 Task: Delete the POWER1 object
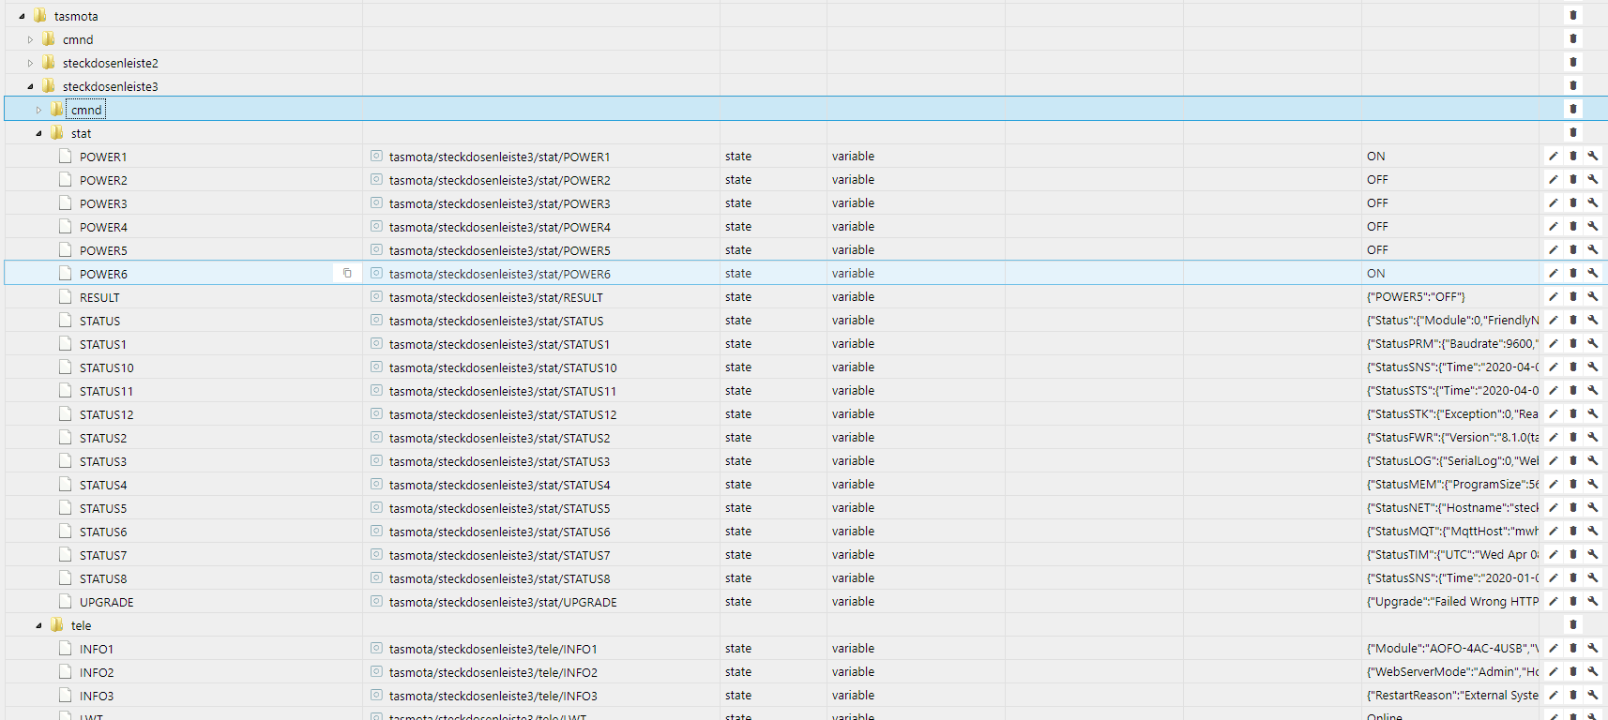1573,157
